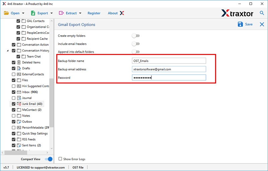Check the Notes folder checkbox
The height and width of the screenshot is (171, 268).
click(x=13, y=116)
